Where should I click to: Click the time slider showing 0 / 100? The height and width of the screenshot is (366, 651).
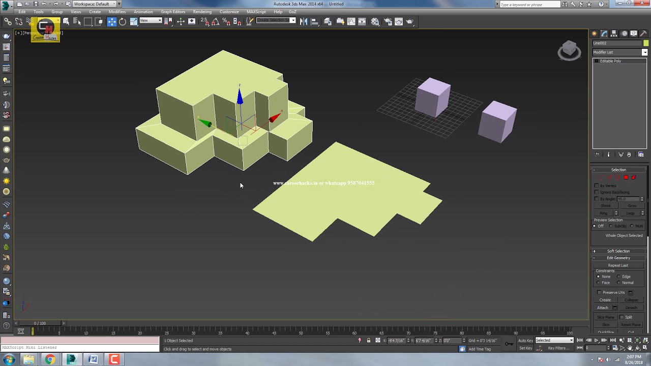coord(40,323)
